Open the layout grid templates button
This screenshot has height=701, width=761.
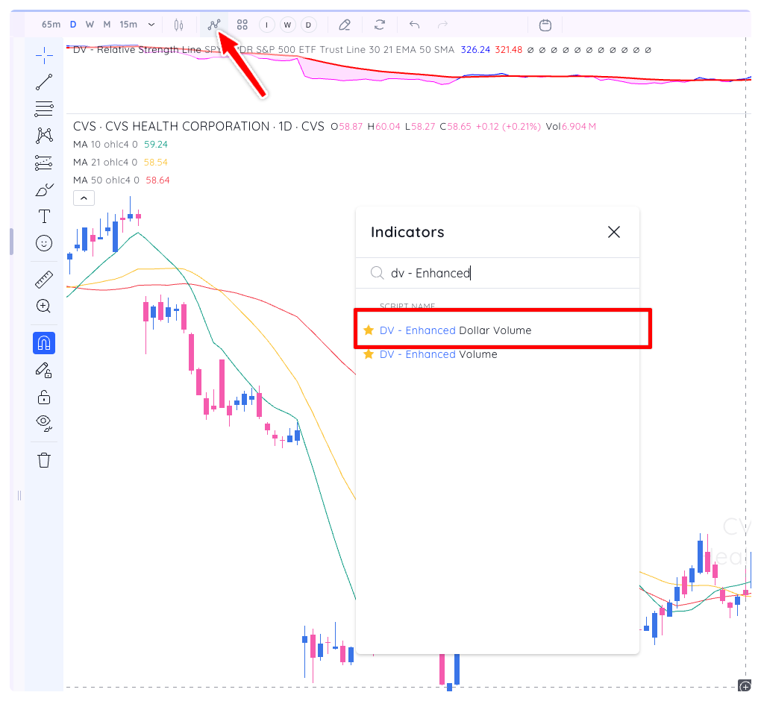point(242,25)
